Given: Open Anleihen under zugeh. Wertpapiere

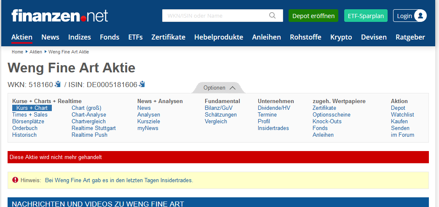Looking at the screenshot, I should (x=323, y=135).
